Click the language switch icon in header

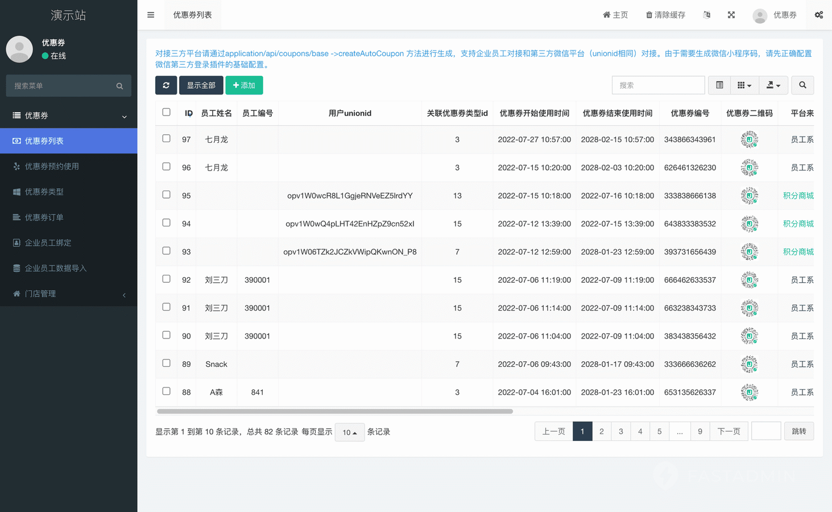tap(706, 15)
